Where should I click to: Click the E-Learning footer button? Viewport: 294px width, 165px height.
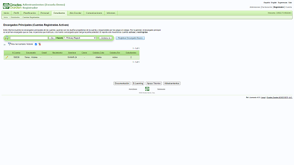[138, 83]
